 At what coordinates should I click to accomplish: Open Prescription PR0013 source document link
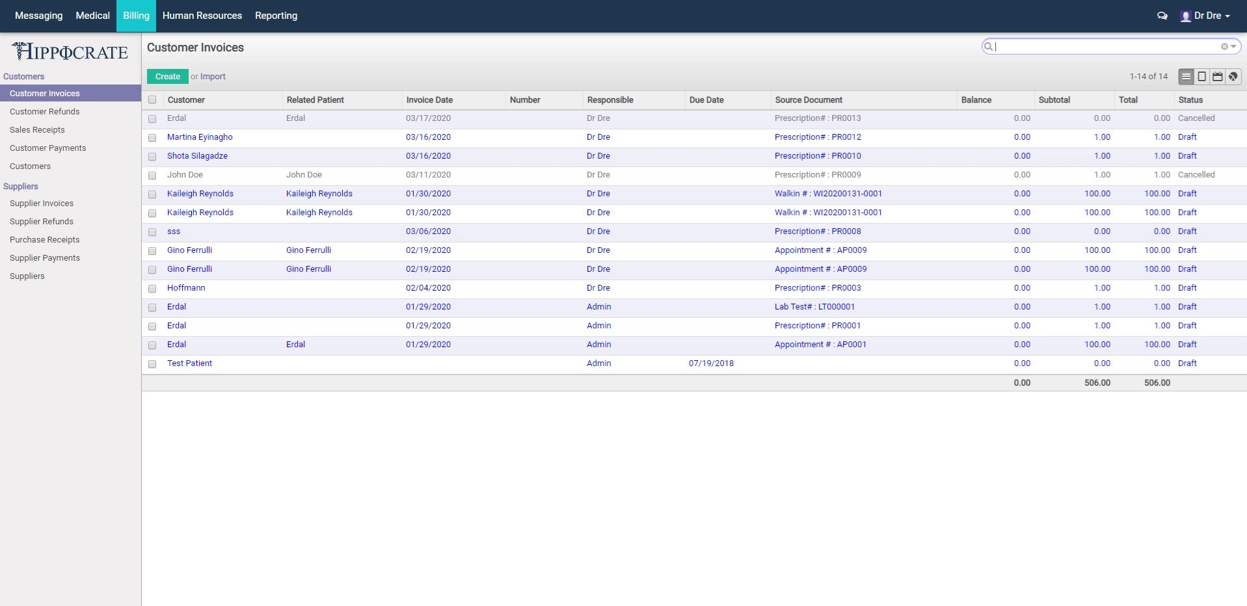(x=817, y=118)
